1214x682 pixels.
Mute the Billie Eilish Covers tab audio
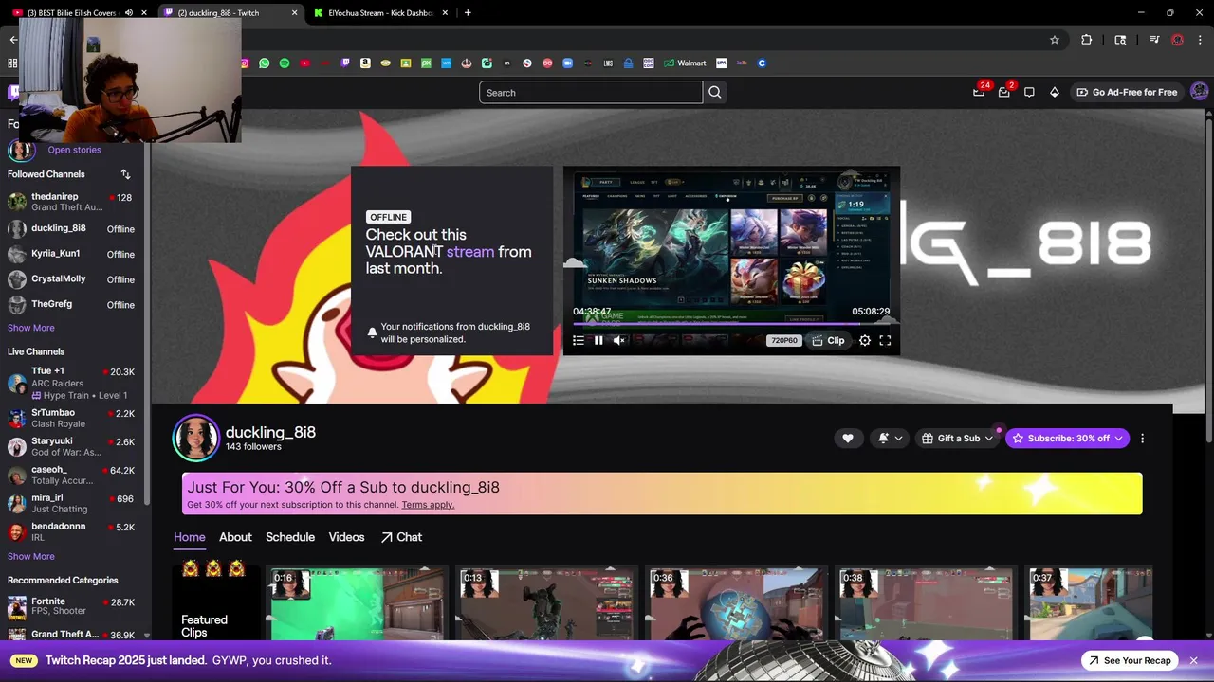[x=129, y=13]
